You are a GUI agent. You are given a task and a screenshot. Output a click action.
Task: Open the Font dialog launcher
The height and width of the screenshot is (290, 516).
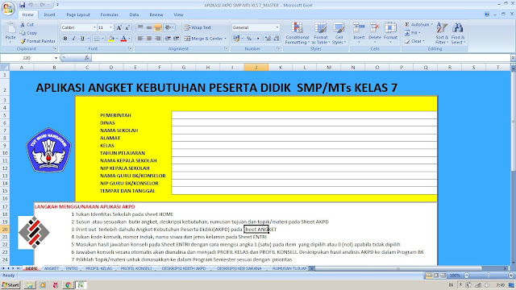click(x=130, y=48)
